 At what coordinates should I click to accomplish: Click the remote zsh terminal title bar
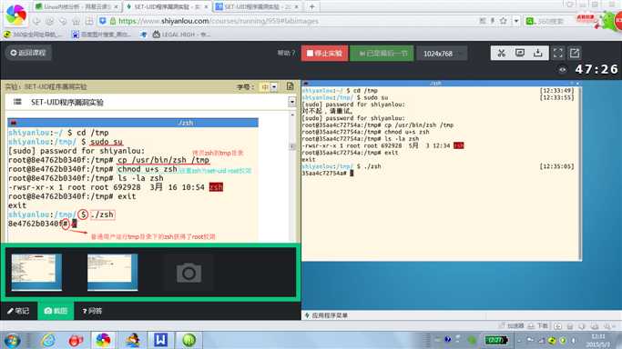441,84
